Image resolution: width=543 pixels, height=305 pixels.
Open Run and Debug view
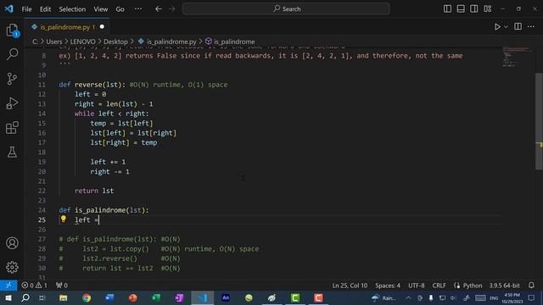[x=12, y=103]
